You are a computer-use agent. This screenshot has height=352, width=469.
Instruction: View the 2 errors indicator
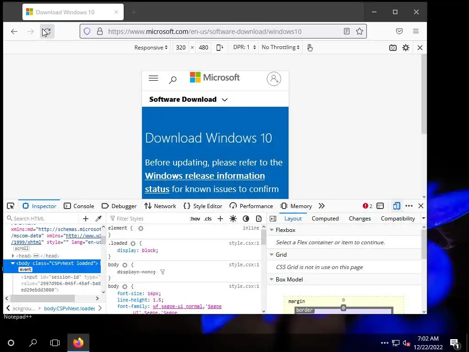368,206
